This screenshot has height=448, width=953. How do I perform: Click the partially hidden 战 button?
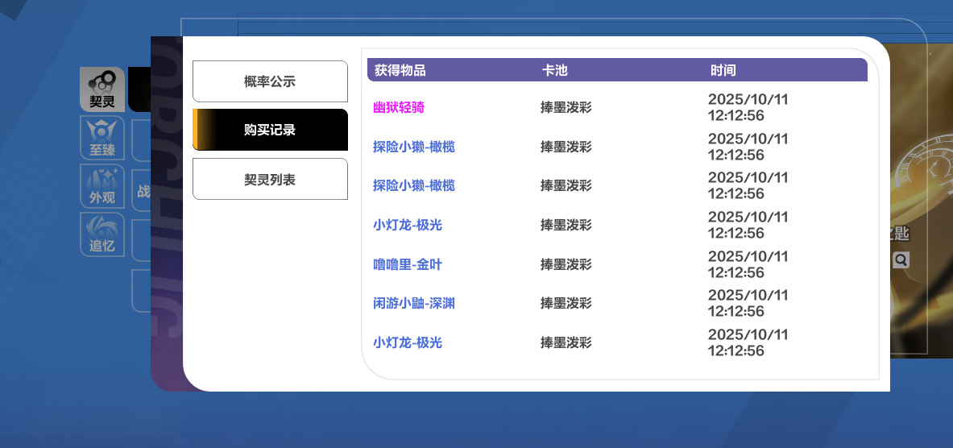pos(142,191)
